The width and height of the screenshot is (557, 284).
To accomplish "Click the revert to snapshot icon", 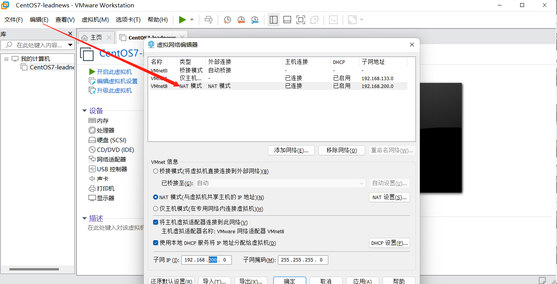I will pos(241,20).
